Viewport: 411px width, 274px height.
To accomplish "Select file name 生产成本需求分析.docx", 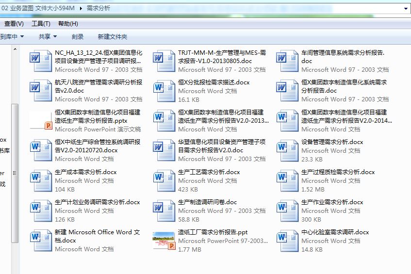I will coord(86,172).
